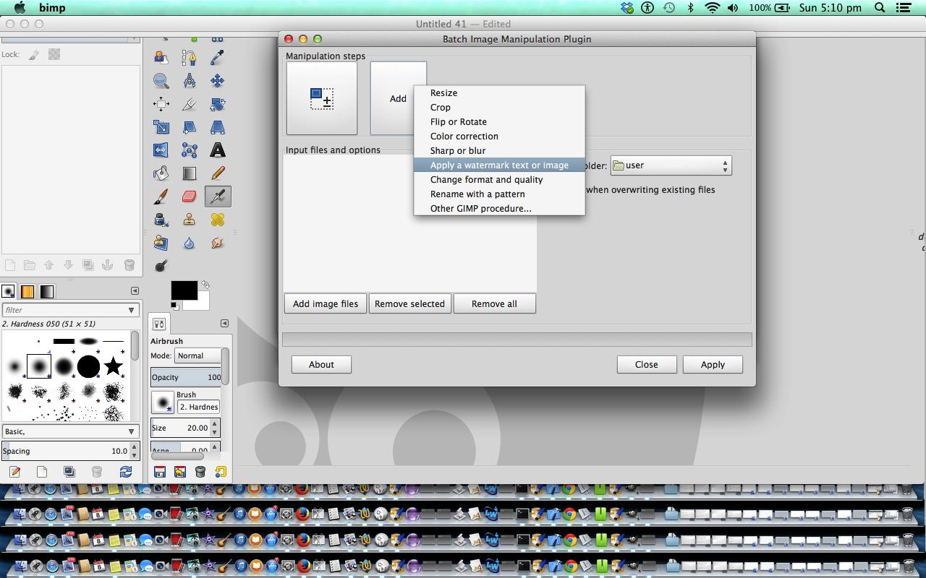Image resolution: width=926 pixels, height=578 pixels.
Task: Select the Text tool
Action: [x=217, y=150]
